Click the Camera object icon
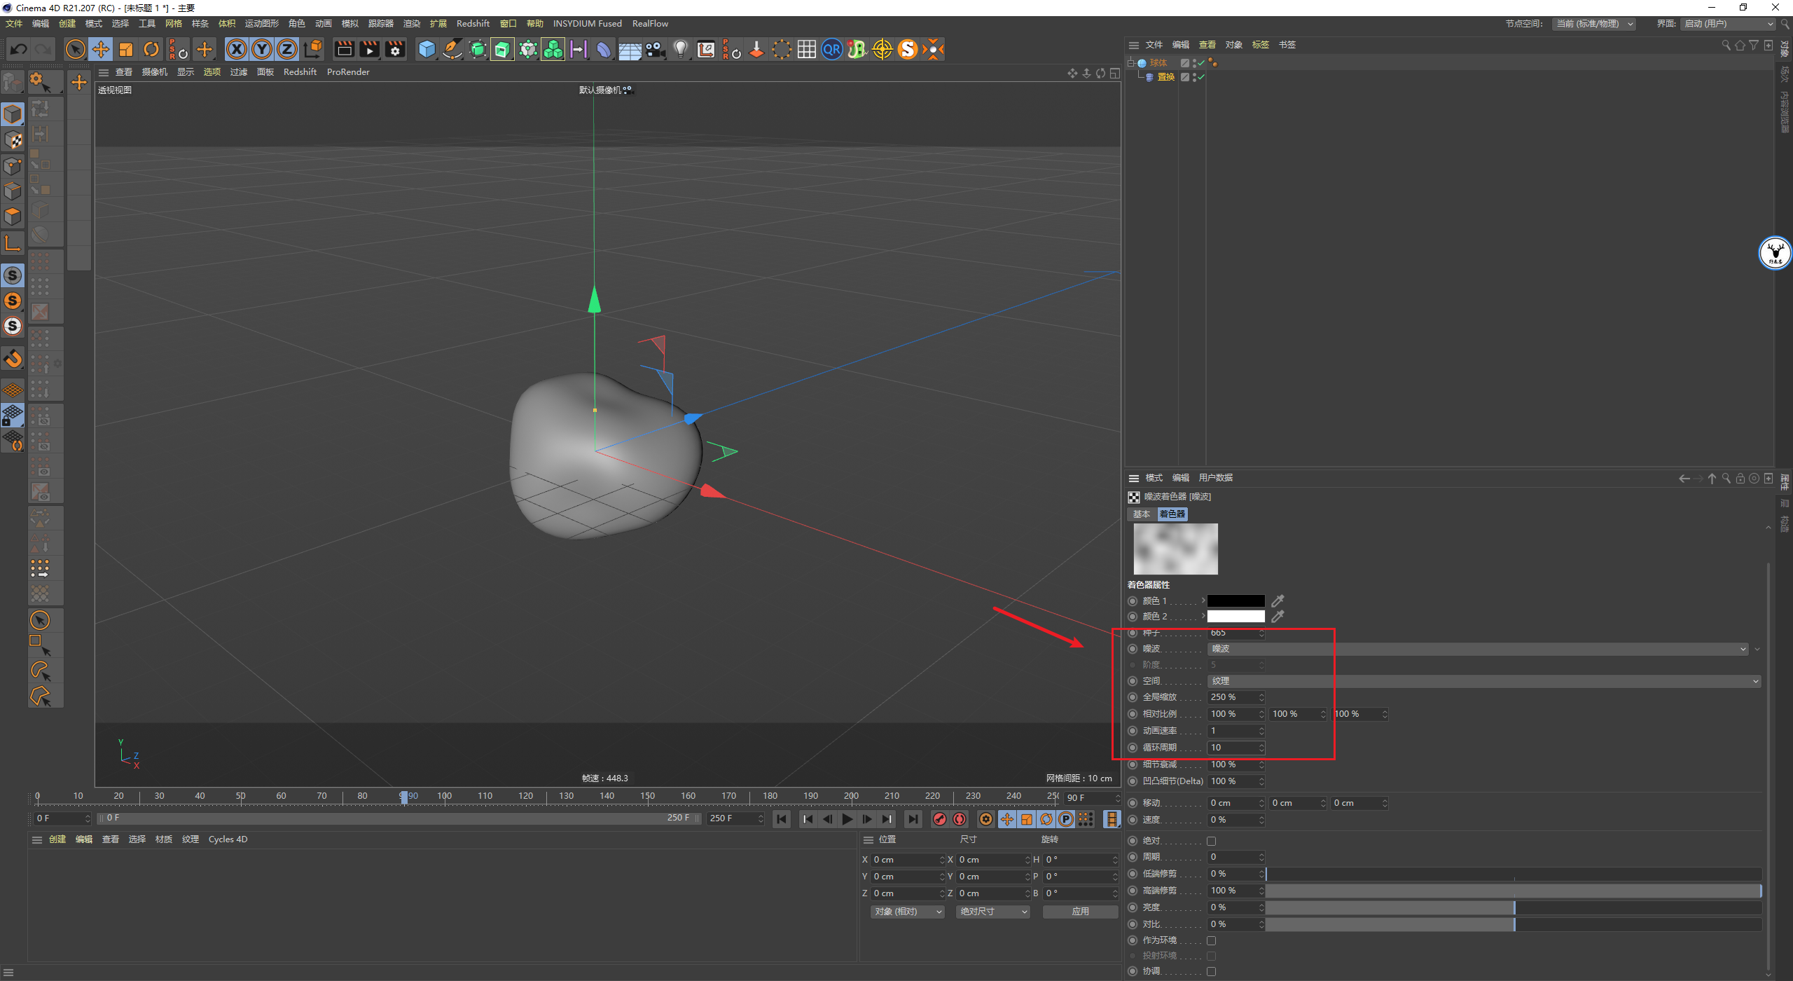 click(x=655, y=49)
